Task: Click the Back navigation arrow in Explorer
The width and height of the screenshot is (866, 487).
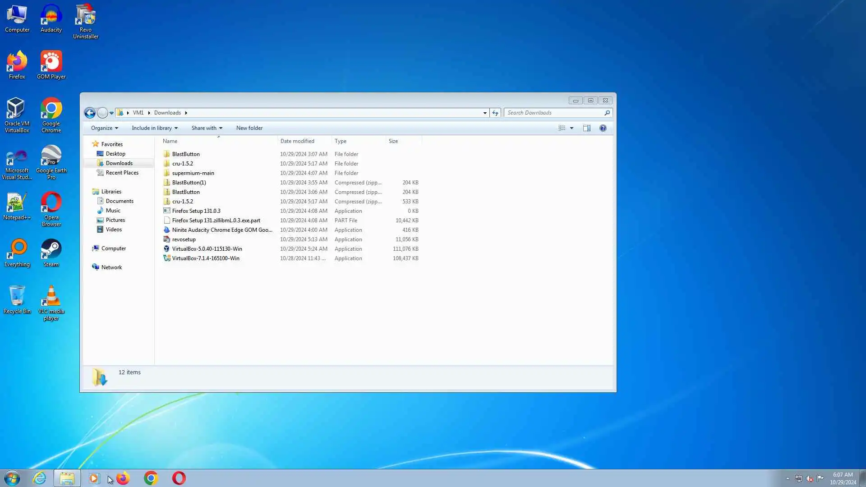Action: tap(90, 113)
